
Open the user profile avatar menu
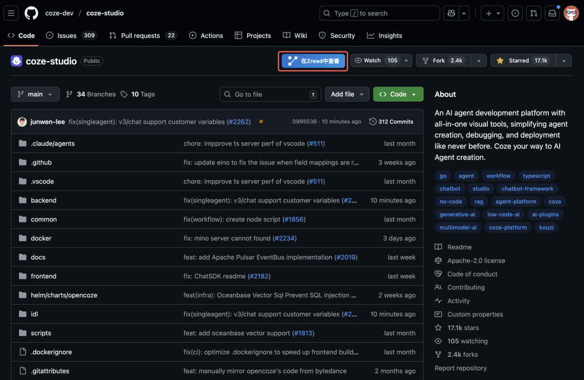click(571, 13)
